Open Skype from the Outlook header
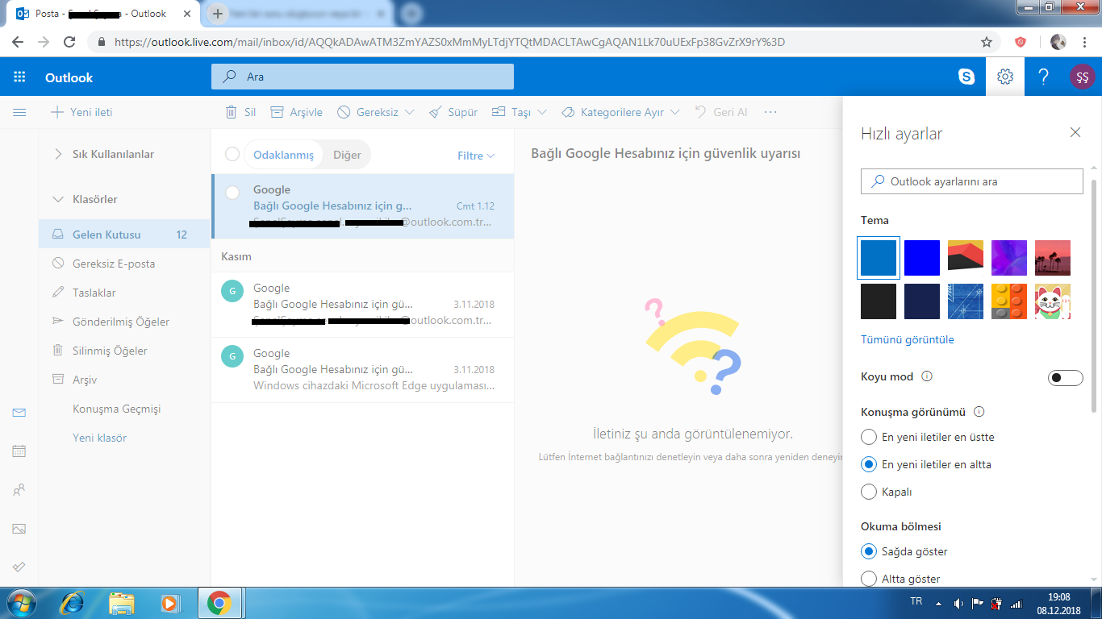Screen dimensions: 1102x619 [966, 77]
